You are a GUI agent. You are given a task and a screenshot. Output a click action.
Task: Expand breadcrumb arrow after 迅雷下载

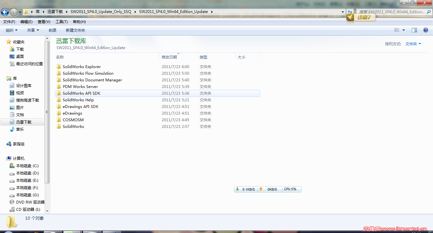coord(67,12)
